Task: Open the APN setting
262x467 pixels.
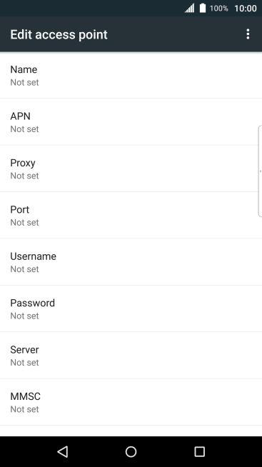Action: point(131,122)
